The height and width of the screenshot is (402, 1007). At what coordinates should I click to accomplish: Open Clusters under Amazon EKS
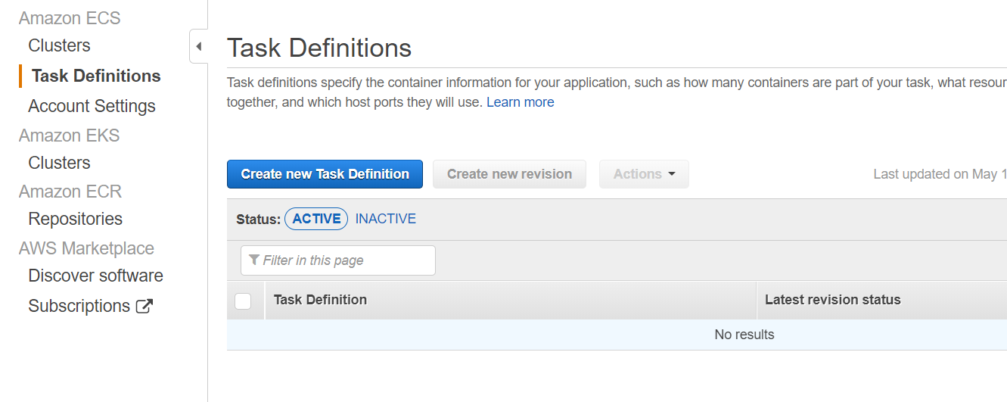pyautogui.click(x=59, y=163)
